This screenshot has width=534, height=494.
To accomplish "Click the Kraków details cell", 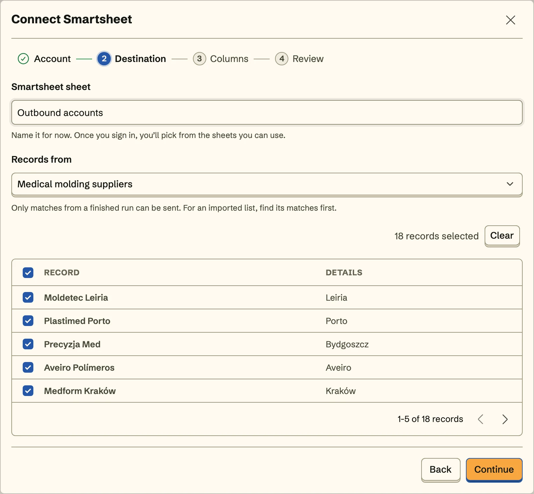I will point(341,391).
